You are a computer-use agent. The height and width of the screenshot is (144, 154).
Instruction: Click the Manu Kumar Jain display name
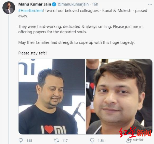(35, 4)
